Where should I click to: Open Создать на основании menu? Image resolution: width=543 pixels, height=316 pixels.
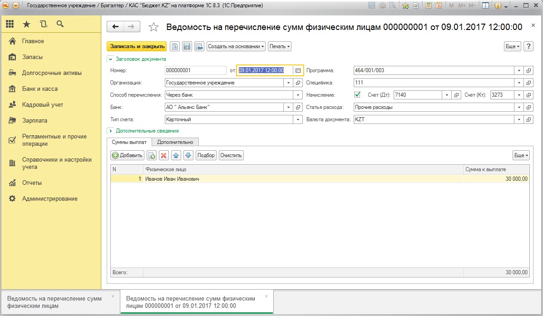(236, 46)
